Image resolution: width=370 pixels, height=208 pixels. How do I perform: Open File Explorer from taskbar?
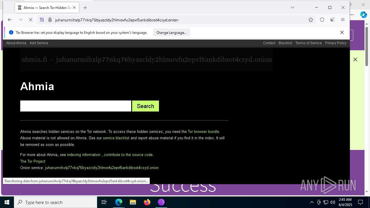click(x=133, y=202)
